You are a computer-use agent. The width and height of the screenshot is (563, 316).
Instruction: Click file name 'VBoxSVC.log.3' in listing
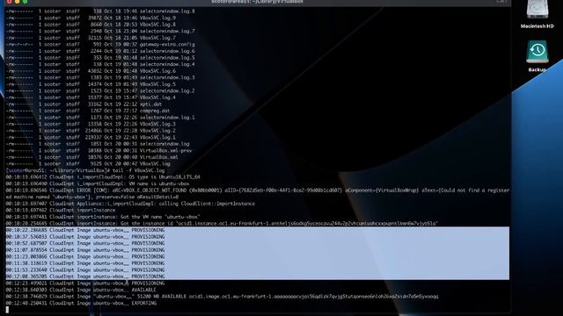(x=157, y=124)
